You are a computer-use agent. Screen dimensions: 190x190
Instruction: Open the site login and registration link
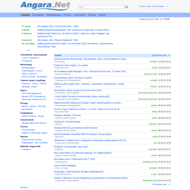coord(154,6)
